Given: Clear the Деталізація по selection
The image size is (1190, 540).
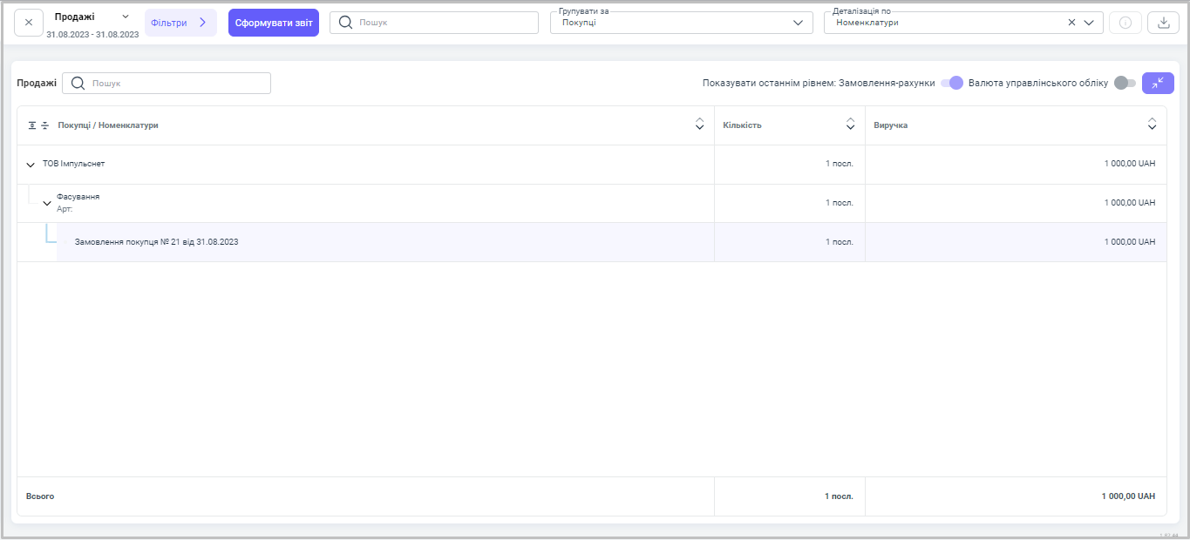Looking at the screenshot, I should click(x=1071, y=23).
